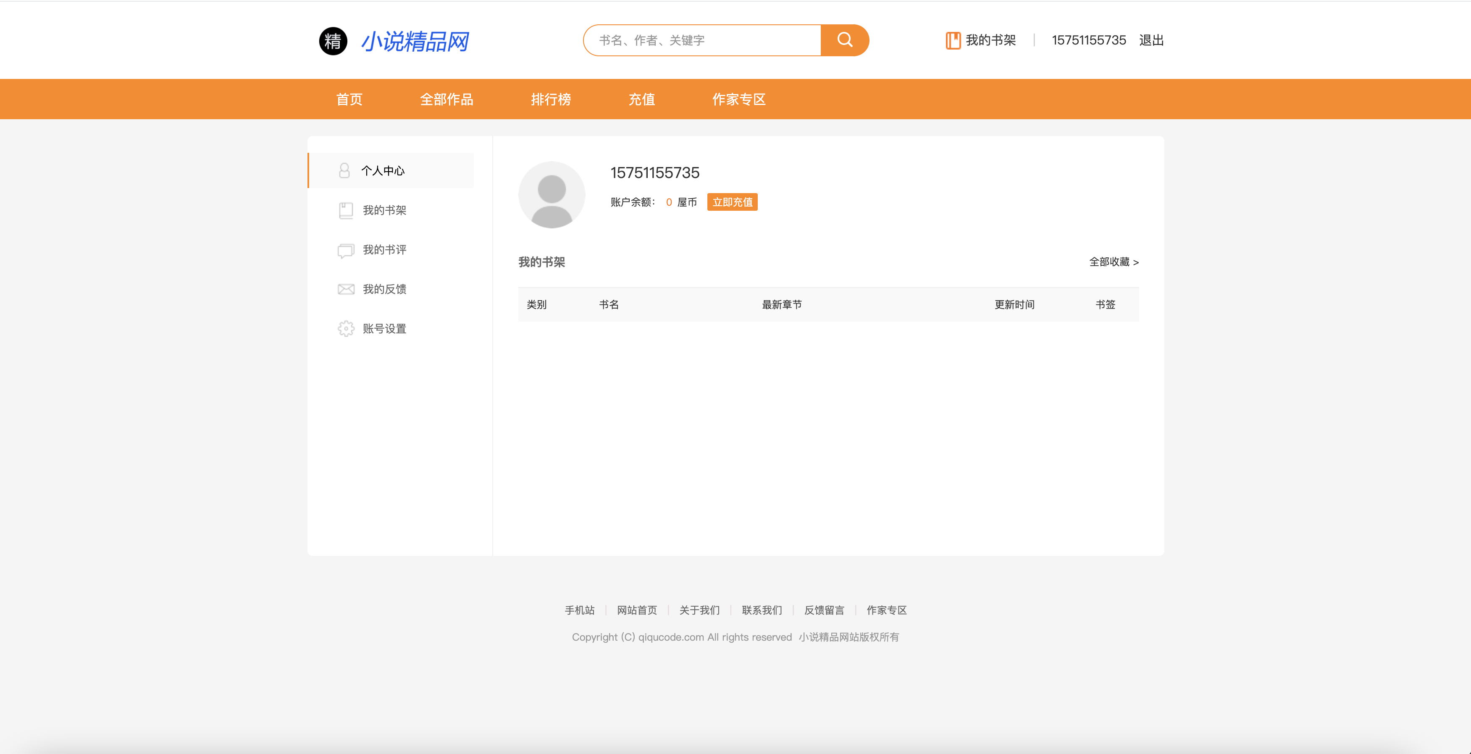The image size is (1471, 754).
Task: Click the search box for book titles
Action: coord(702,41)
